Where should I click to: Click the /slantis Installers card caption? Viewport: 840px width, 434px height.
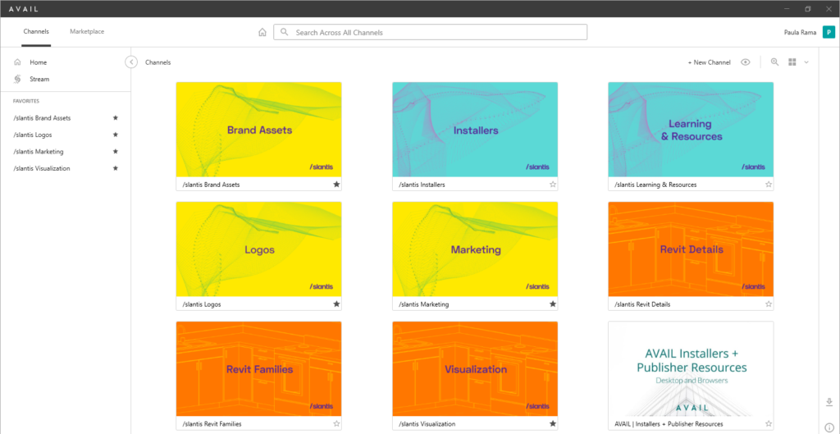(x=422, y=185)
